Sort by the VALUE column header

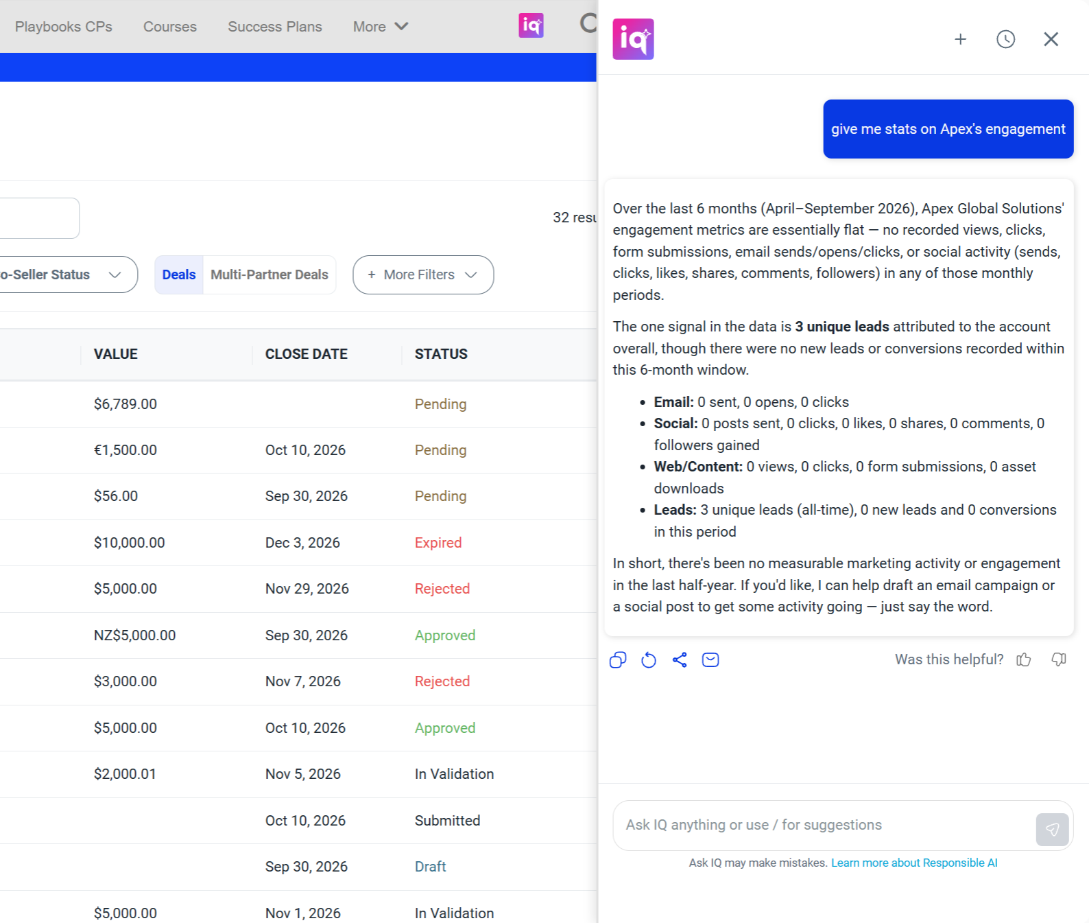coord(116,354)
